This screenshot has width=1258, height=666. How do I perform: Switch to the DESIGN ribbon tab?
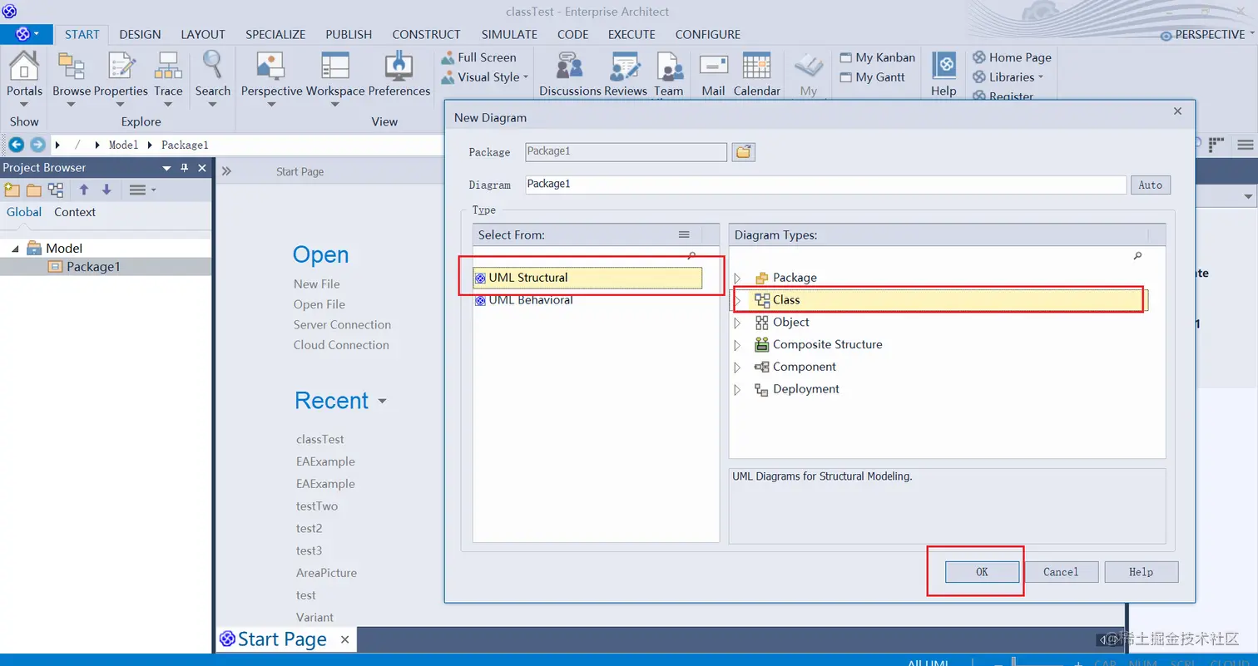coord(140,35)
